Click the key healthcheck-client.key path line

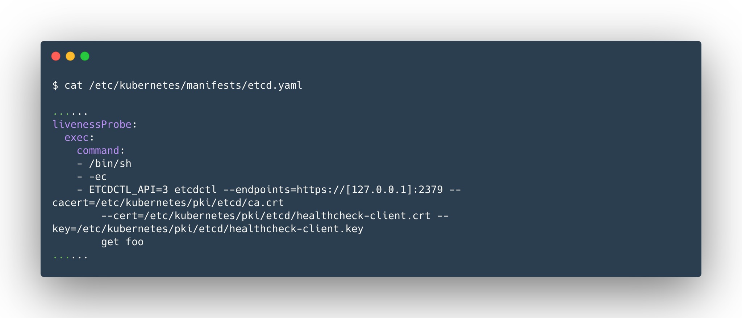point(208,229)
